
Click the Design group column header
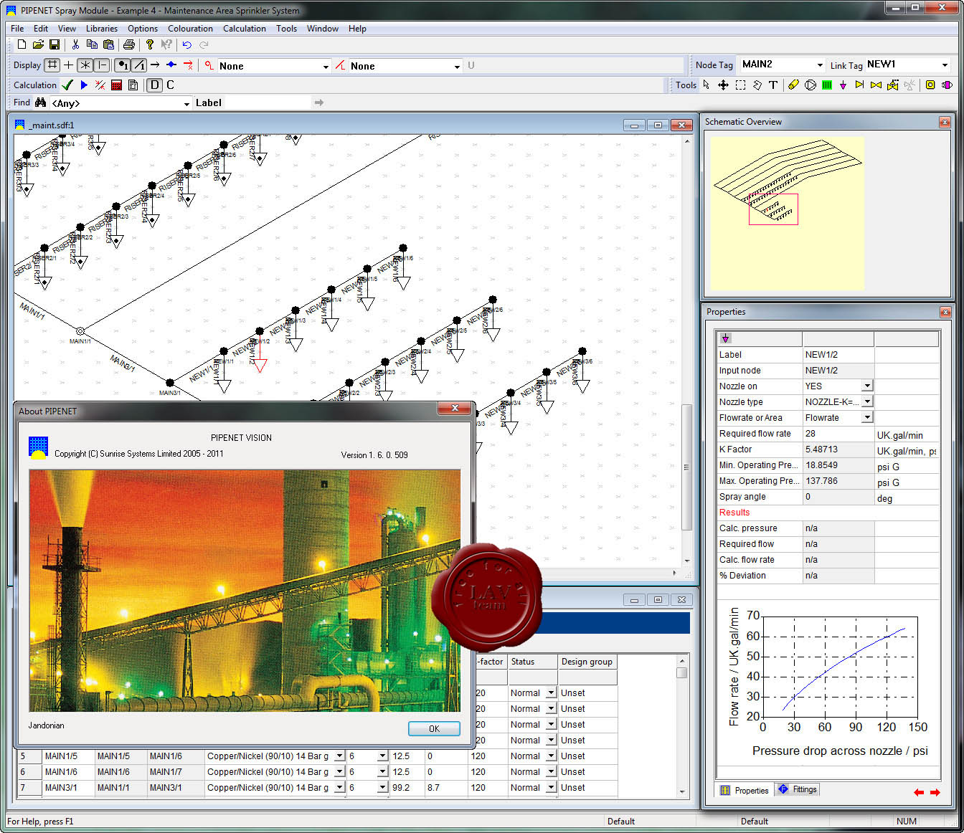coord(587,662)
